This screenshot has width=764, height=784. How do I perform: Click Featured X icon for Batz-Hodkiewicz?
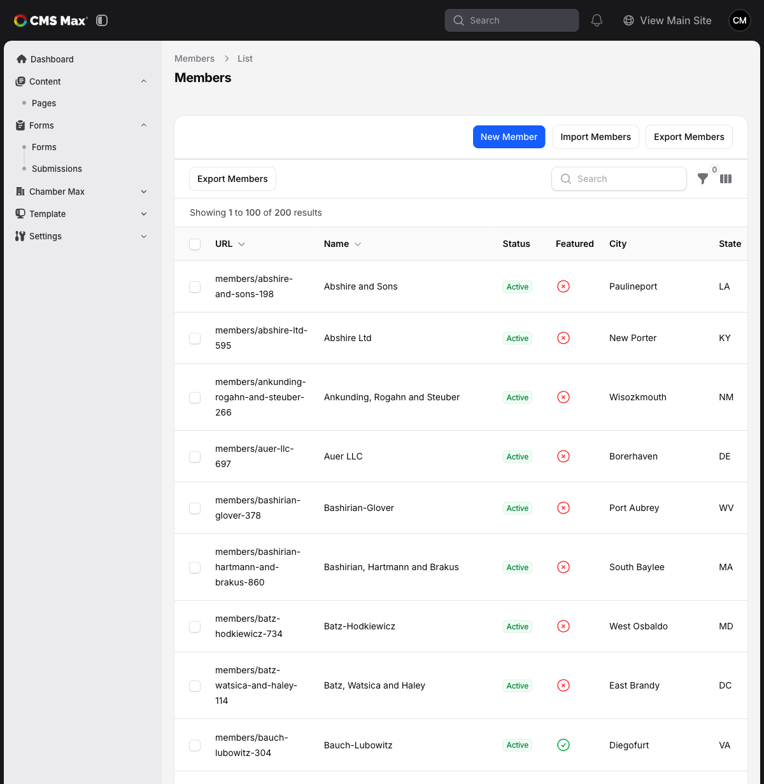point(563,626)
